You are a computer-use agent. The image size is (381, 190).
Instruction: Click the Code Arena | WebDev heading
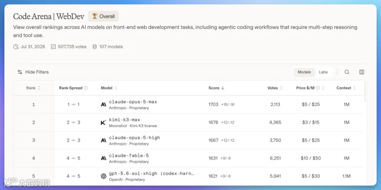pos(49,16)
